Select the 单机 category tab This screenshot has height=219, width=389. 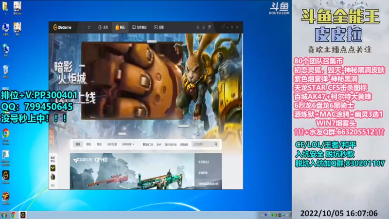click(x=88, y=144)
